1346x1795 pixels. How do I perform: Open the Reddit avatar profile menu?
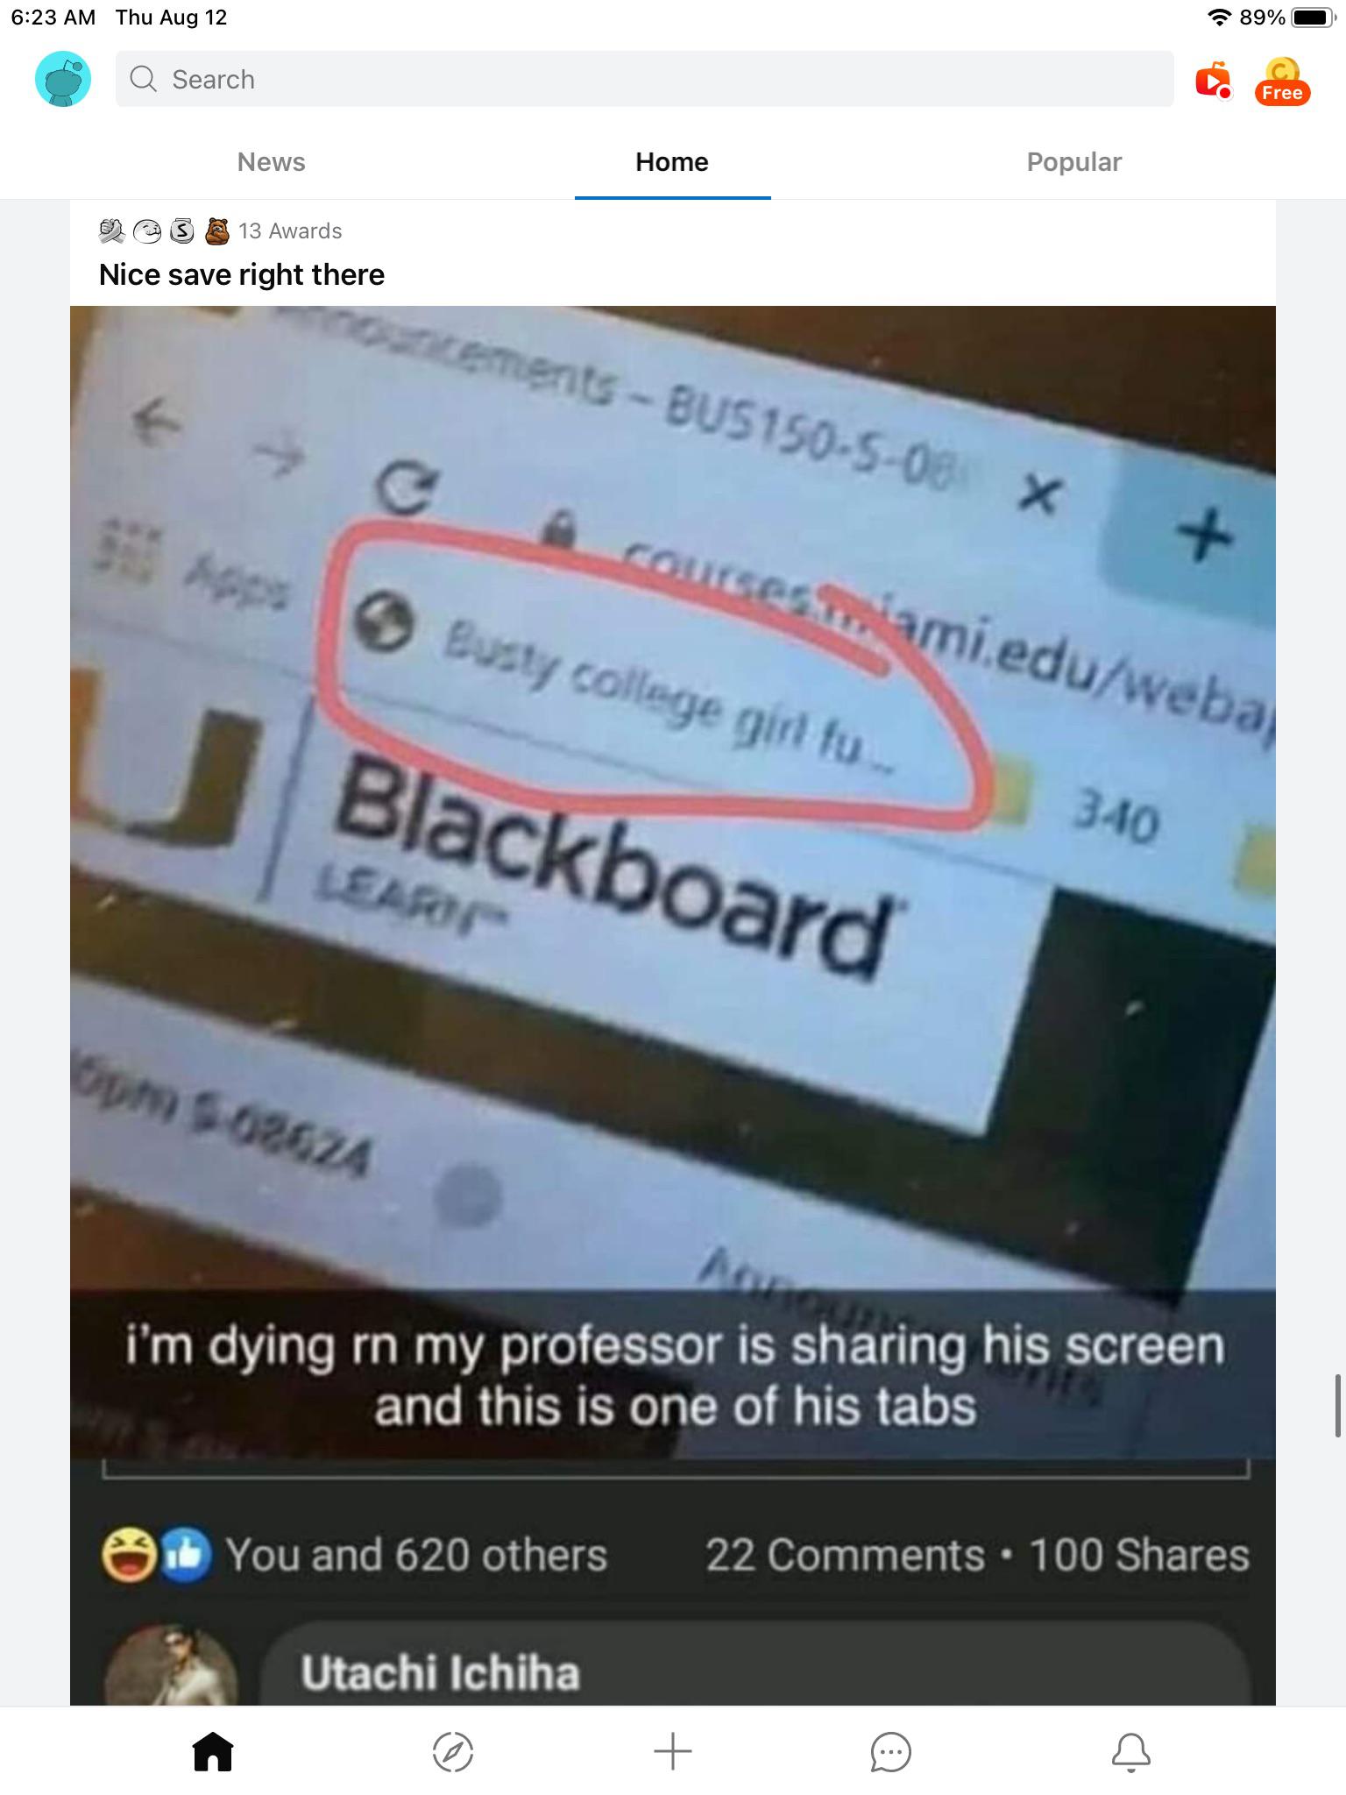point(62,79)
